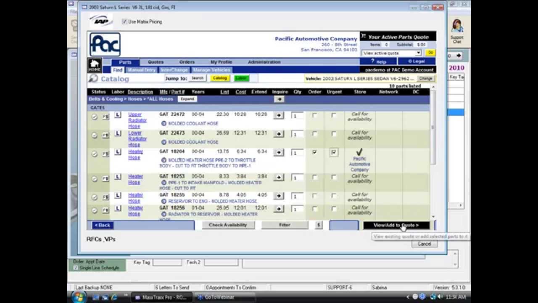Check Order box for GAT 22472

[315, 115]
